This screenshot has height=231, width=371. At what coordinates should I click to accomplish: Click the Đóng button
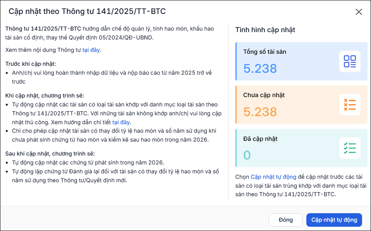click(x=285, y=220)
